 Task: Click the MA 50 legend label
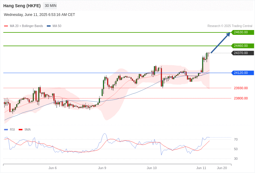tap(57, 26)
